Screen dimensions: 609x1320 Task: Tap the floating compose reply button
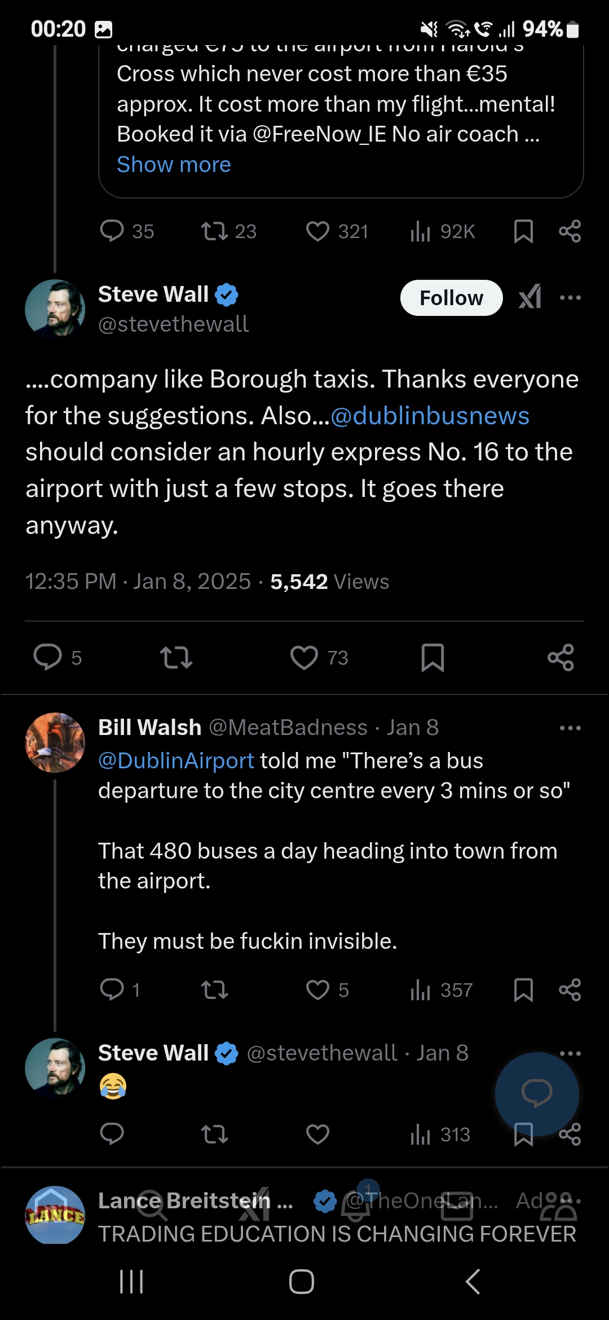tap(536, 1093)
